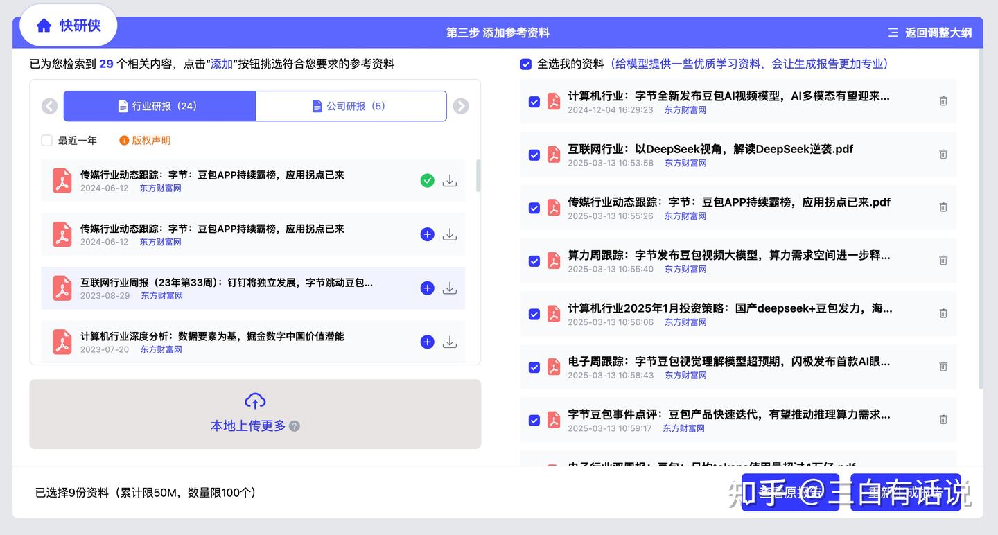Click 返回调整大纲 in the header

point(930,33)
